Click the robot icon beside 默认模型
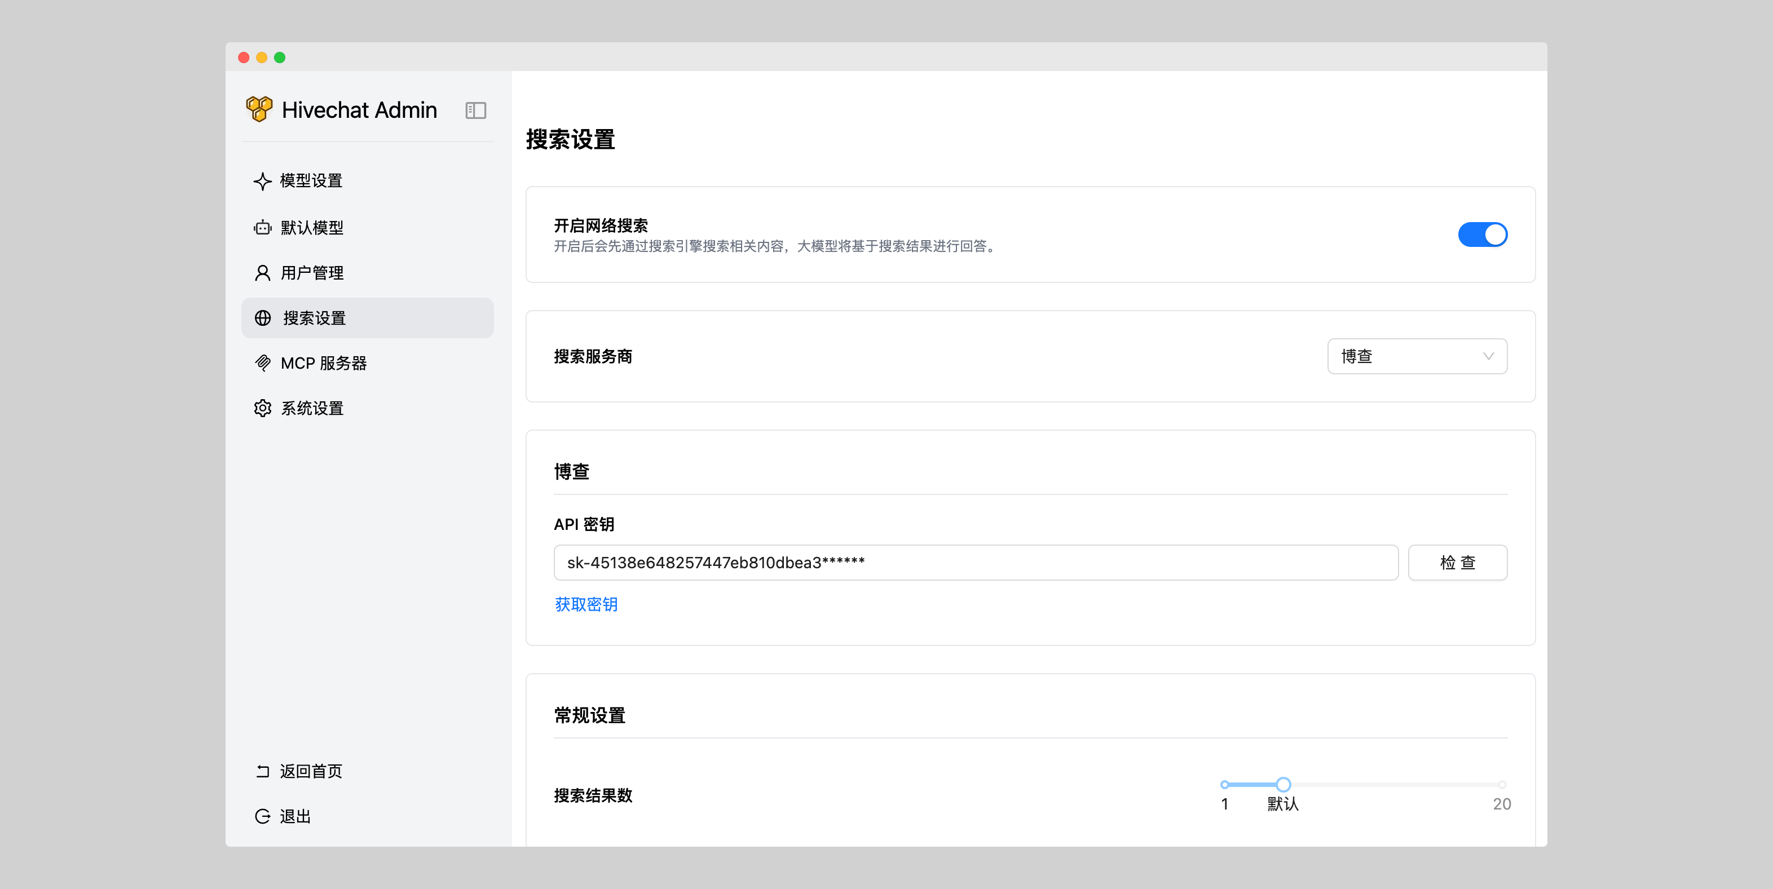This screenshot has height=889, width=1773. (262, 227)
